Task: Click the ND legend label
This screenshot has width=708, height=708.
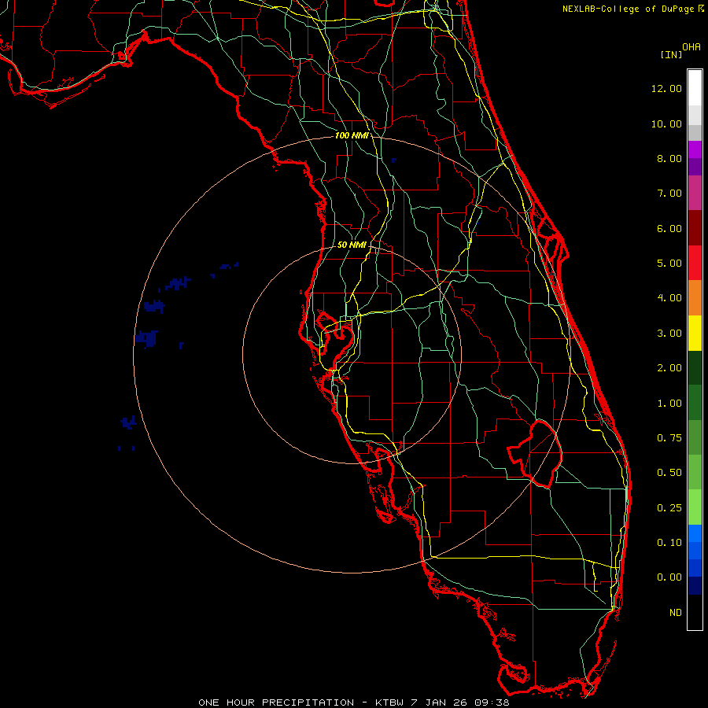Action: (x=676, y=612)
